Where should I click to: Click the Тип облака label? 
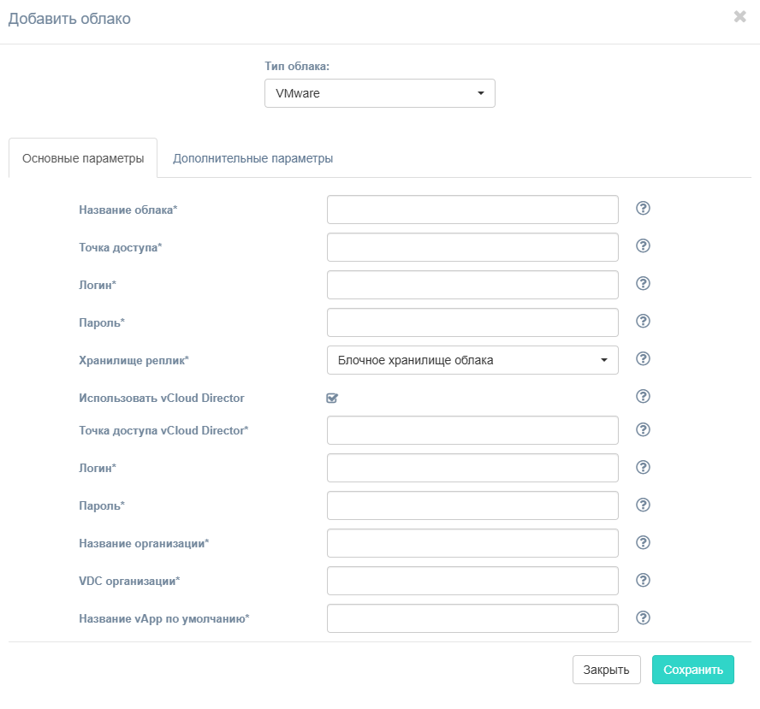pyautogui.click(x=297, y=67)
